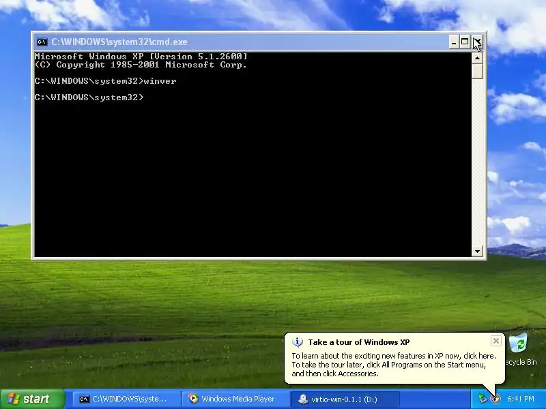The height and width of the screenshot is (409, 546).
Task: Minimize the cmd.exe window
Action: click(454, 42)
